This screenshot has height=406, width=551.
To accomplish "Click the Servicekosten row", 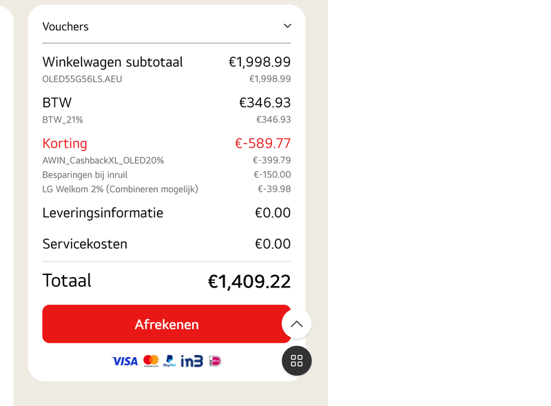I will coord(85,243).
